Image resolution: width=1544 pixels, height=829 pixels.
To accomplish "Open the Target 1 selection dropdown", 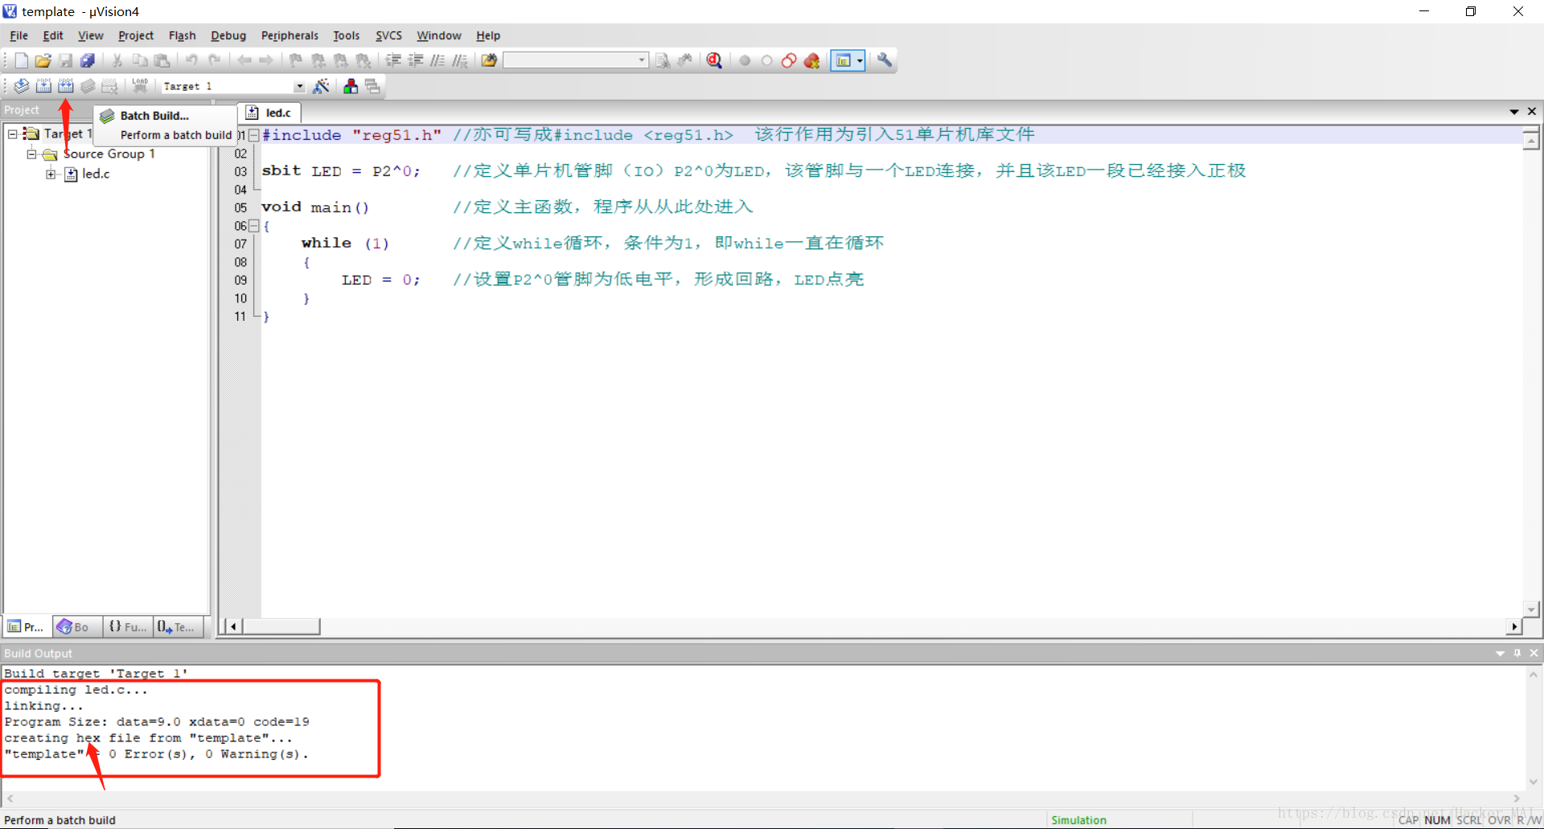I will (299, 86).
